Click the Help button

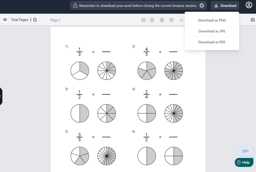coord(244,162)
